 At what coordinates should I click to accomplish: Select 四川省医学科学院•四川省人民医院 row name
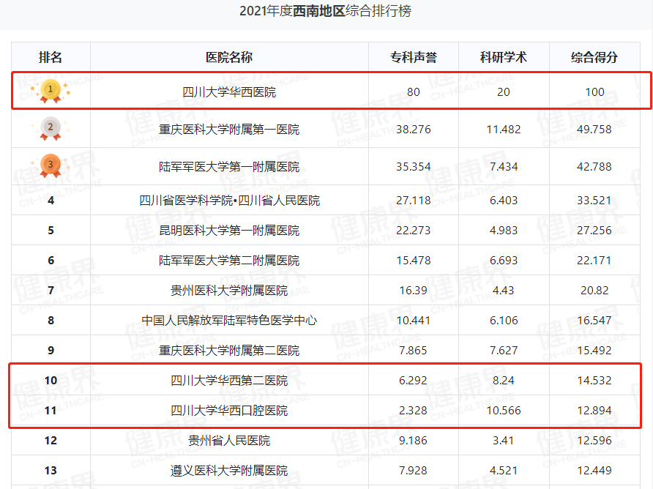(x=229, y=201)
